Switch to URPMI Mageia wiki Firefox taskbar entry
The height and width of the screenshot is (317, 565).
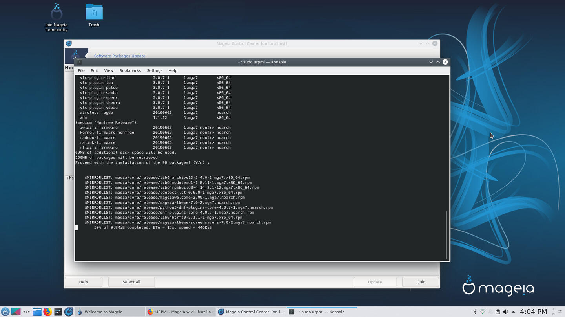181,312
